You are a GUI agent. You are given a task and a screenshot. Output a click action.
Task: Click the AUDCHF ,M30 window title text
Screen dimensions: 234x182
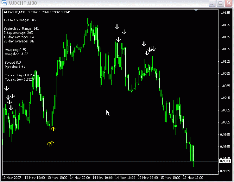point(22,3)
